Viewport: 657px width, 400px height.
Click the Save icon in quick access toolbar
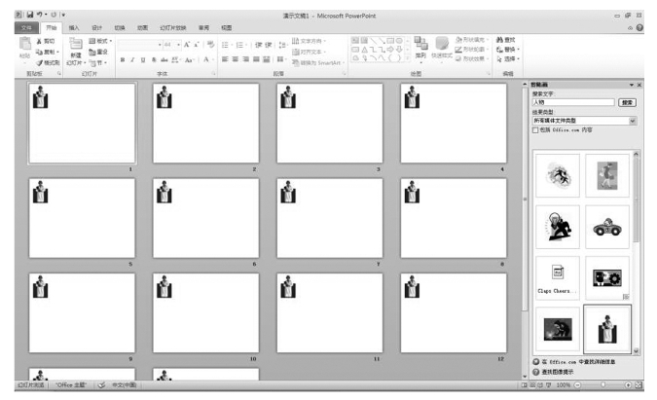click(30, 15)
